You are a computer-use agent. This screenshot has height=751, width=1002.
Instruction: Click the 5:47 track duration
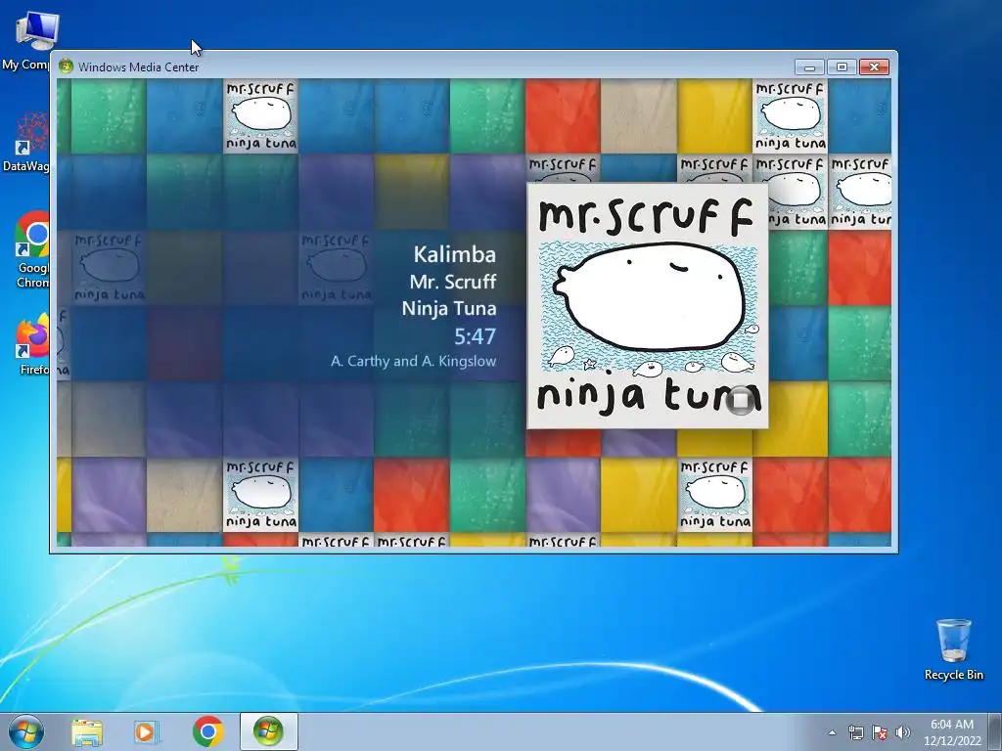pos(475,336)
